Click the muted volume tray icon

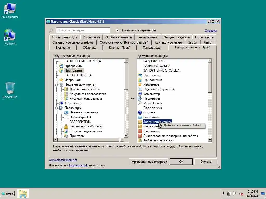coord(241,193)
